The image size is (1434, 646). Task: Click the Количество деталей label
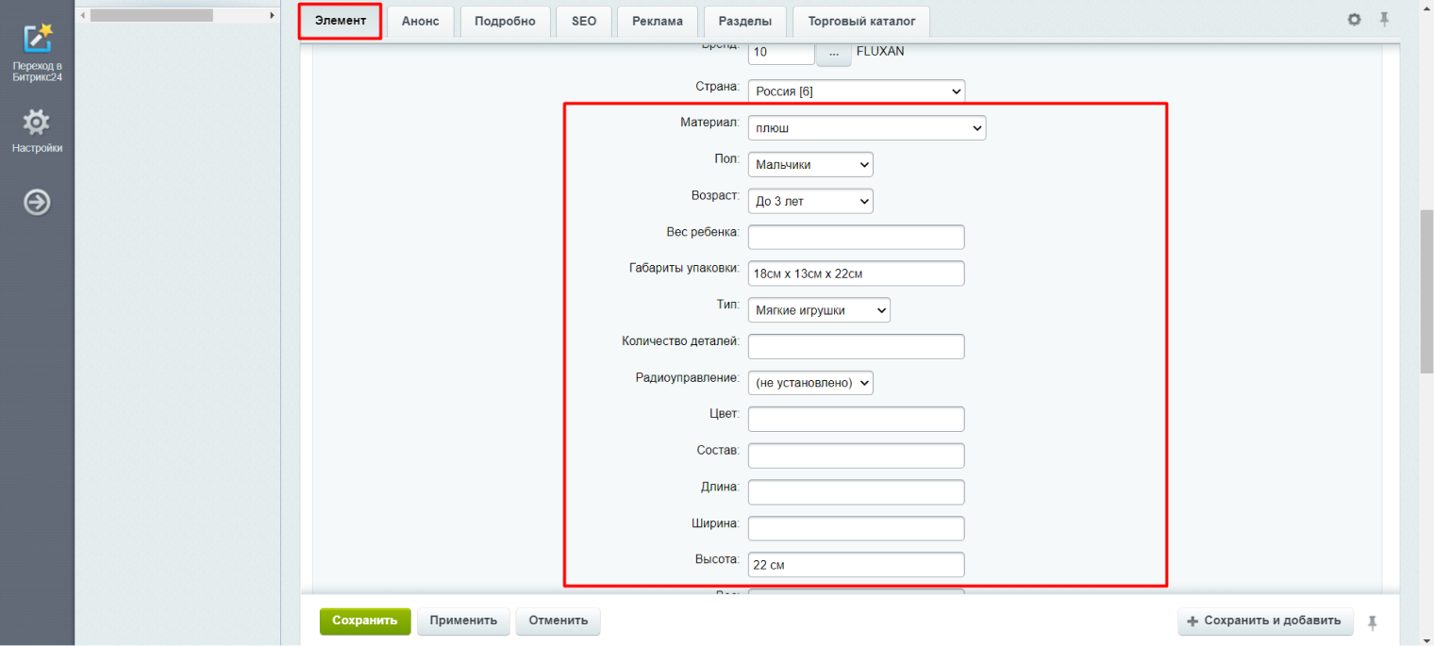(x=681, y=341)
